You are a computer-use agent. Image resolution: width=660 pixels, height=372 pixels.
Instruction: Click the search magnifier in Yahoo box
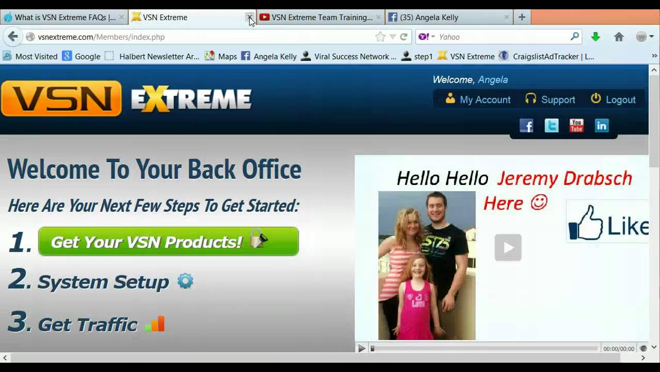[x=575, y=36]
